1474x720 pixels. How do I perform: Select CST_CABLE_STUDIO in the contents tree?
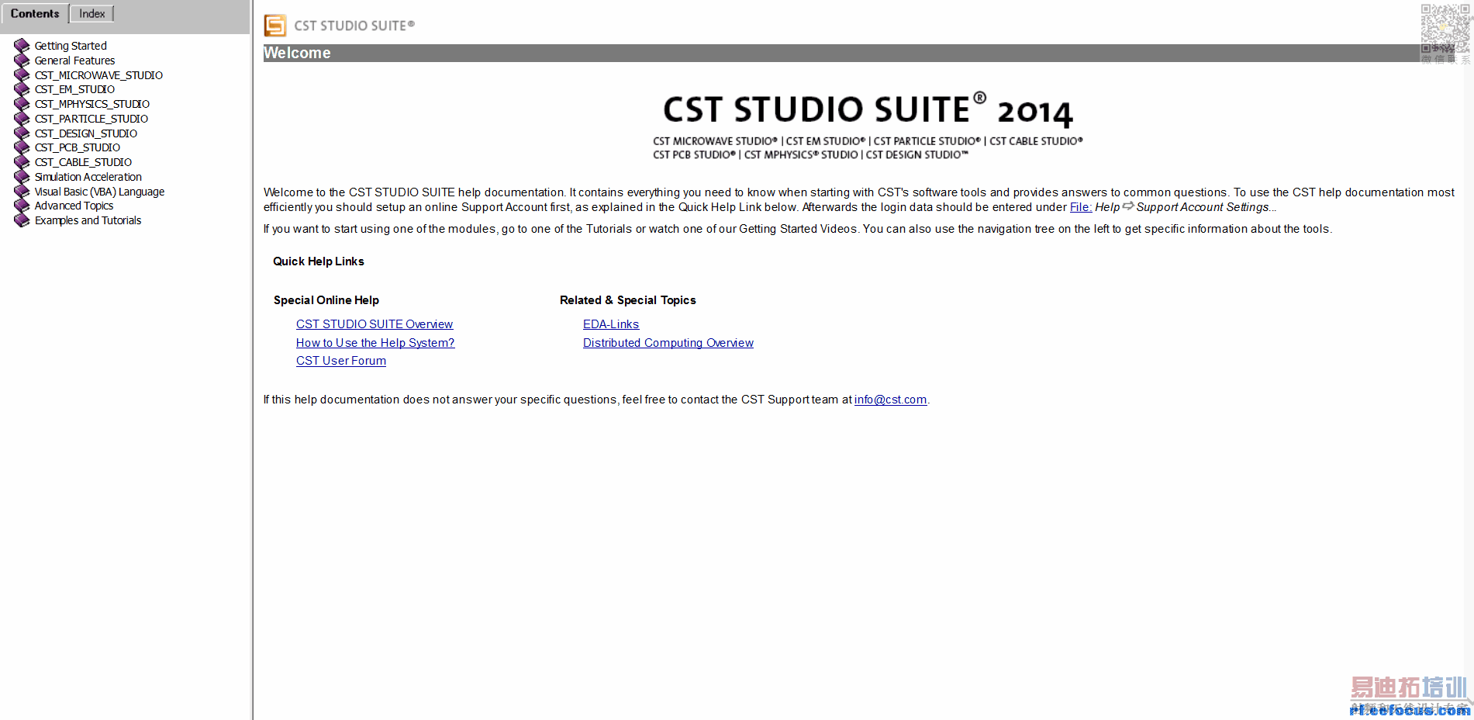[83, 162]
